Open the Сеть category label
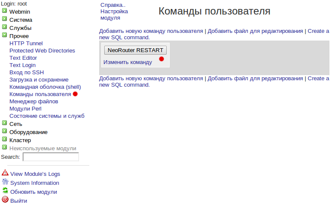Viewport: 332px width, 207px height. pos(16,124)
